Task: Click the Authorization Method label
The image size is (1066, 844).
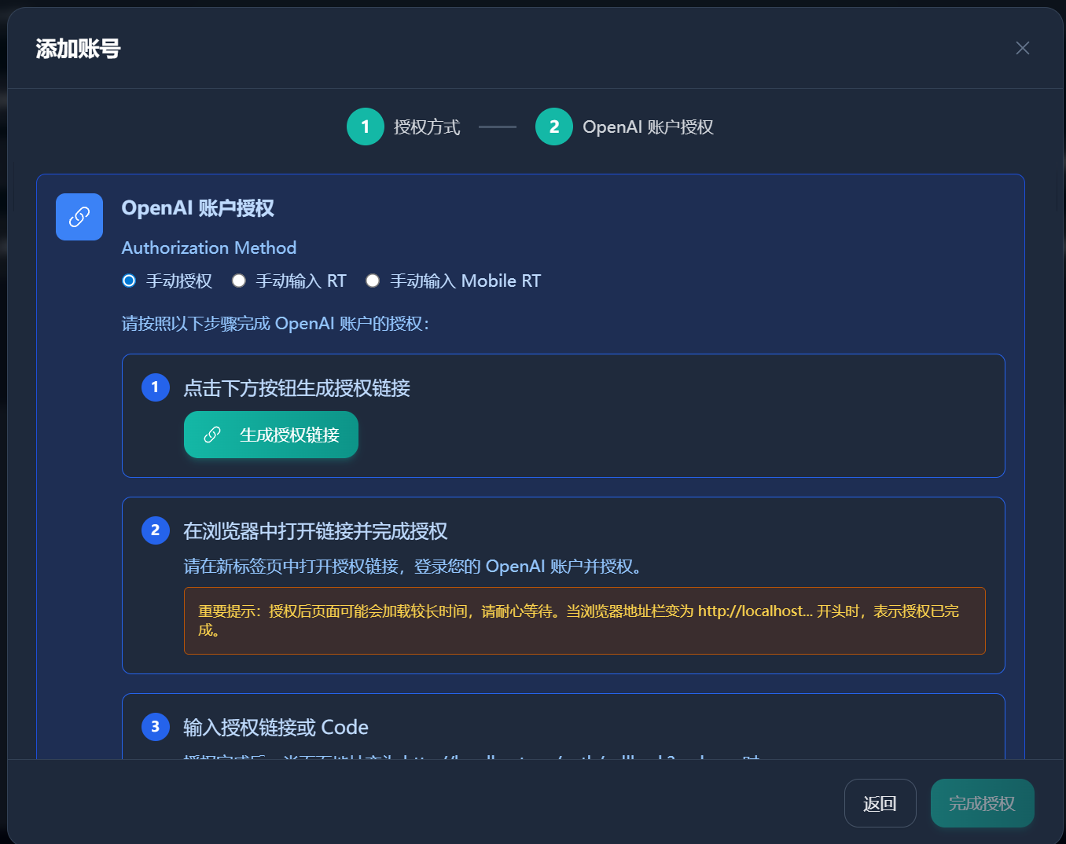Action: (x=209, y=248)
